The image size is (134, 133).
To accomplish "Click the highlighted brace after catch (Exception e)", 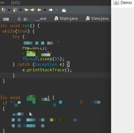I will [x=68, y=64].
